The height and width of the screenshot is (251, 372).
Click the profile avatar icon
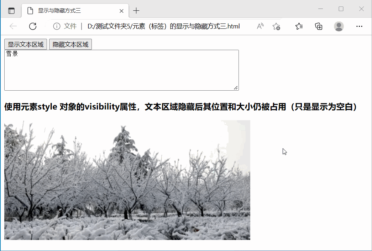(339, 26)
